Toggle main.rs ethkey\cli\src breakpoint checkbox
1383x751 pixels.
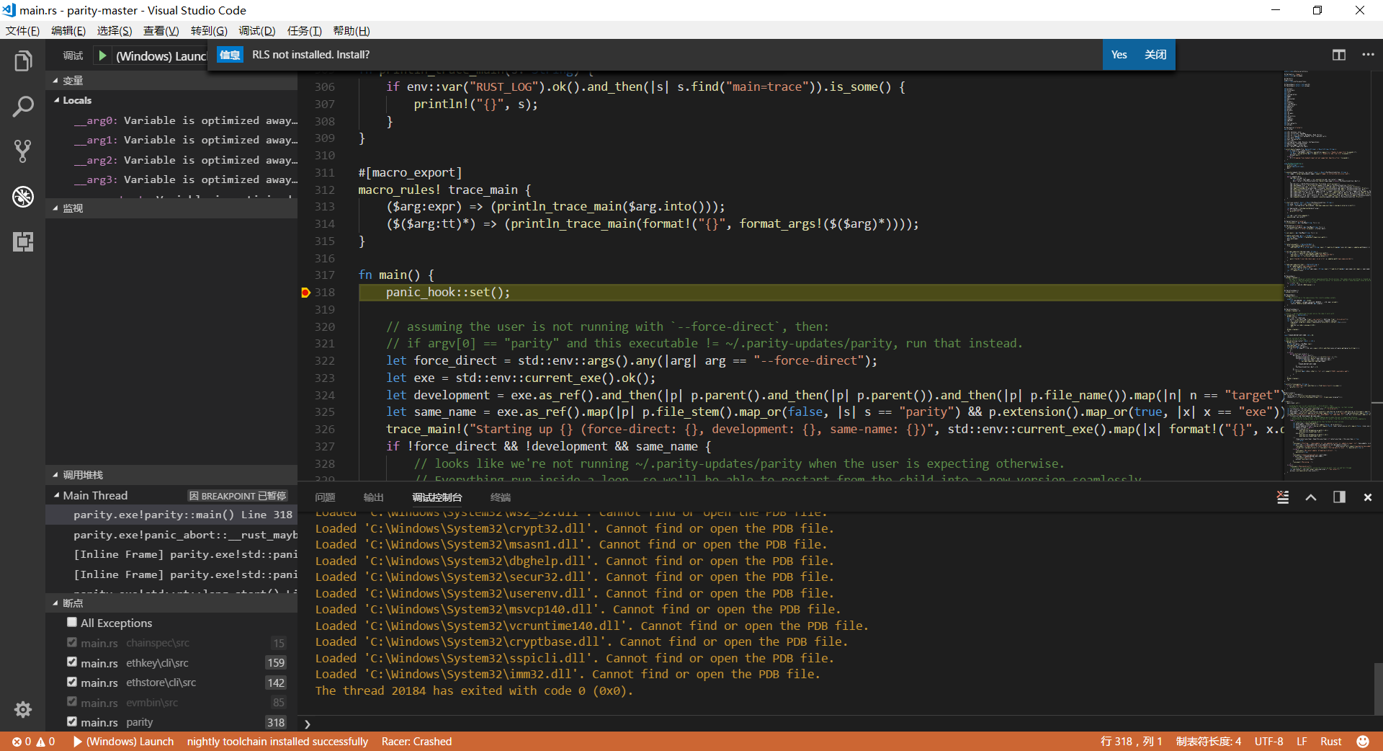[x=72, y=662]
